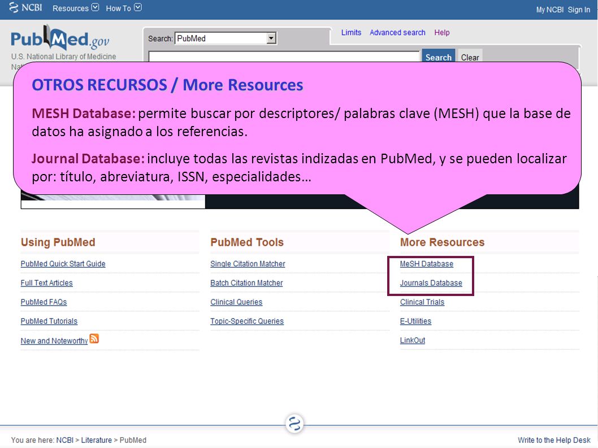Click the PubMed.gov logo
The height and width of the screenshot is (448, 598).
[60, 38]
